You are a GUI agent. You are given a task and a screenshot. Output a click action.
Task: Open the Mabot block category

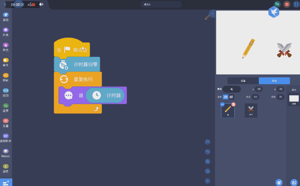pos(5,153)
